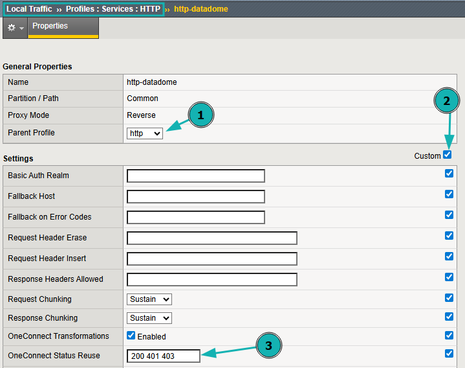465x368 pixels.
Task: Click the Request Header Erase field
Action: [x=212, y=238]
